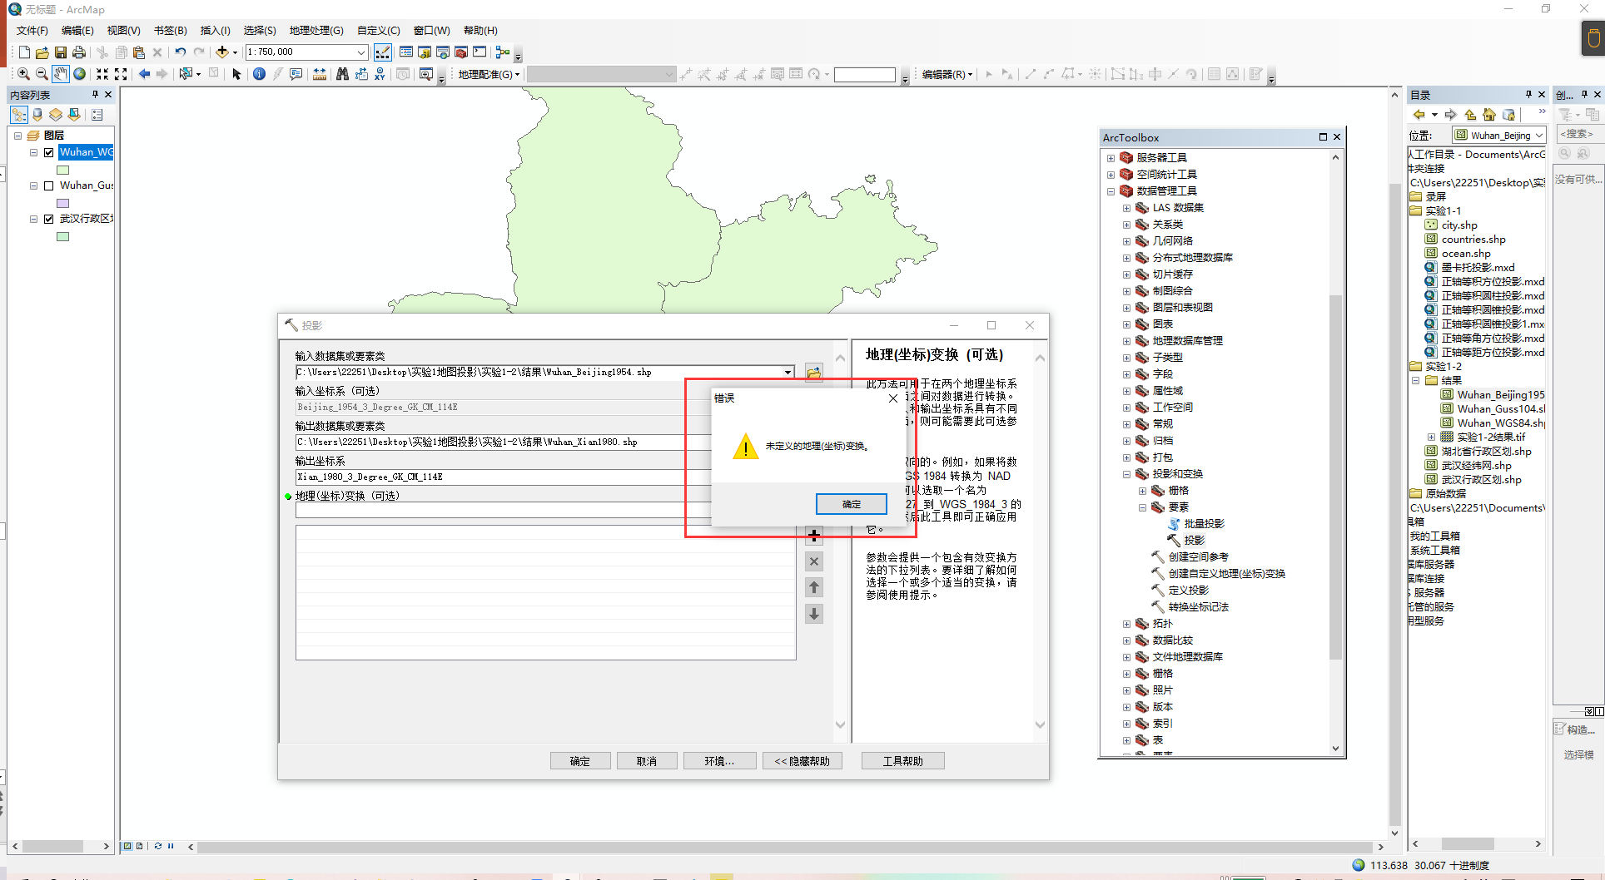Click the Find binoculars icon
This screenshot has height=880, width=1605.
(342, 74)
